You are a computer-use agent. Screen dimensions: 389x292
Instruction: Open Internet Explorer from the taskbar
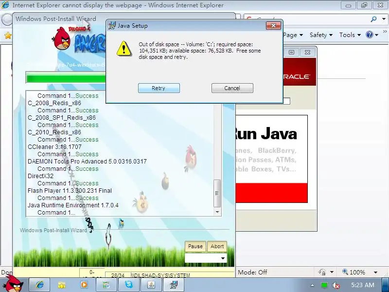pyautogui.click(x=39, y=285)
